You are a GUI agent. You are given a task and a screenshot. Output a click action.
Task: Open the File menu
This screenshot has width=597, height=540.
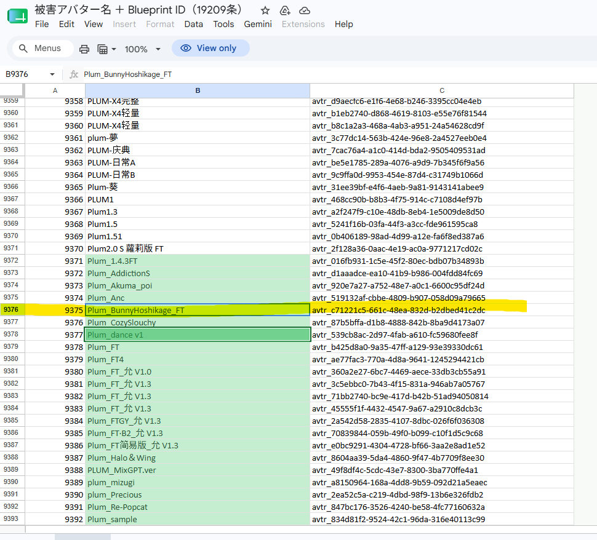(x=42, y=24)
